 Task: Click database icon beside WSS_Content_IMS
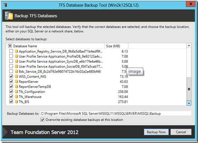pos(16,77)
